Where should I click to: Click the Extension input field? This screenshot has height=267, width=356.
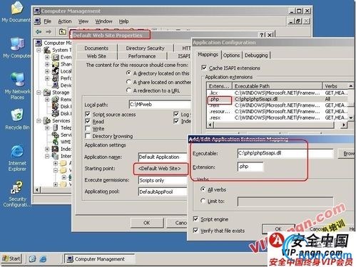[x=250, y=167]
